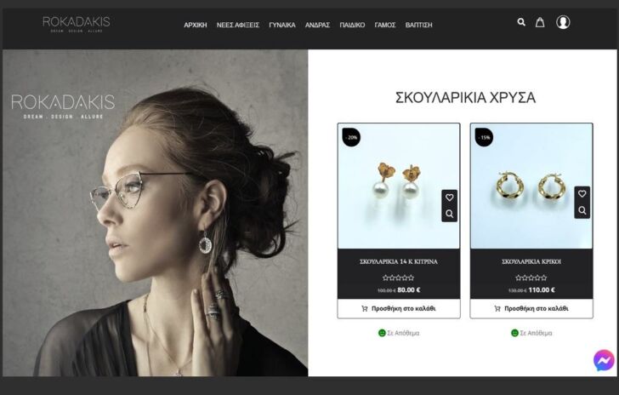Quick view the hoop earrings magnifier

[582, 210]
